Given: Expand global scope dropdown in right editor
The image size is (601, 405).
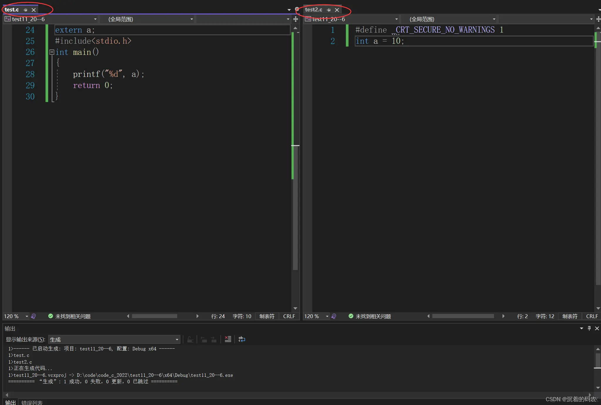Looking at the screenshot, I should click(494, 19).
